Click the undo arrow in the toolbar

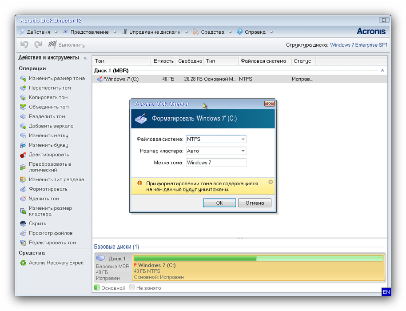pyautogui.click(x=24, y=45)
